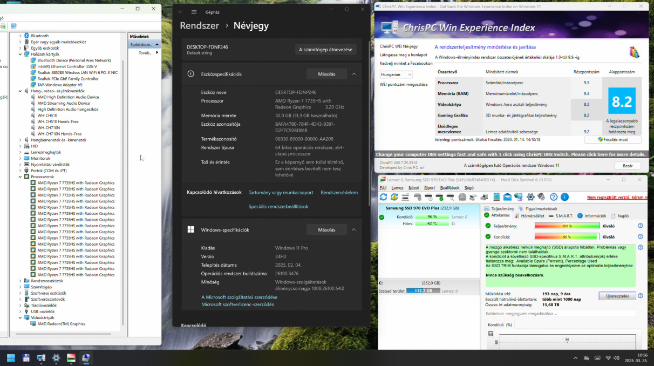Click the floppy disk app on taskbar
654x366 pixels.
(x=26, y=357)
